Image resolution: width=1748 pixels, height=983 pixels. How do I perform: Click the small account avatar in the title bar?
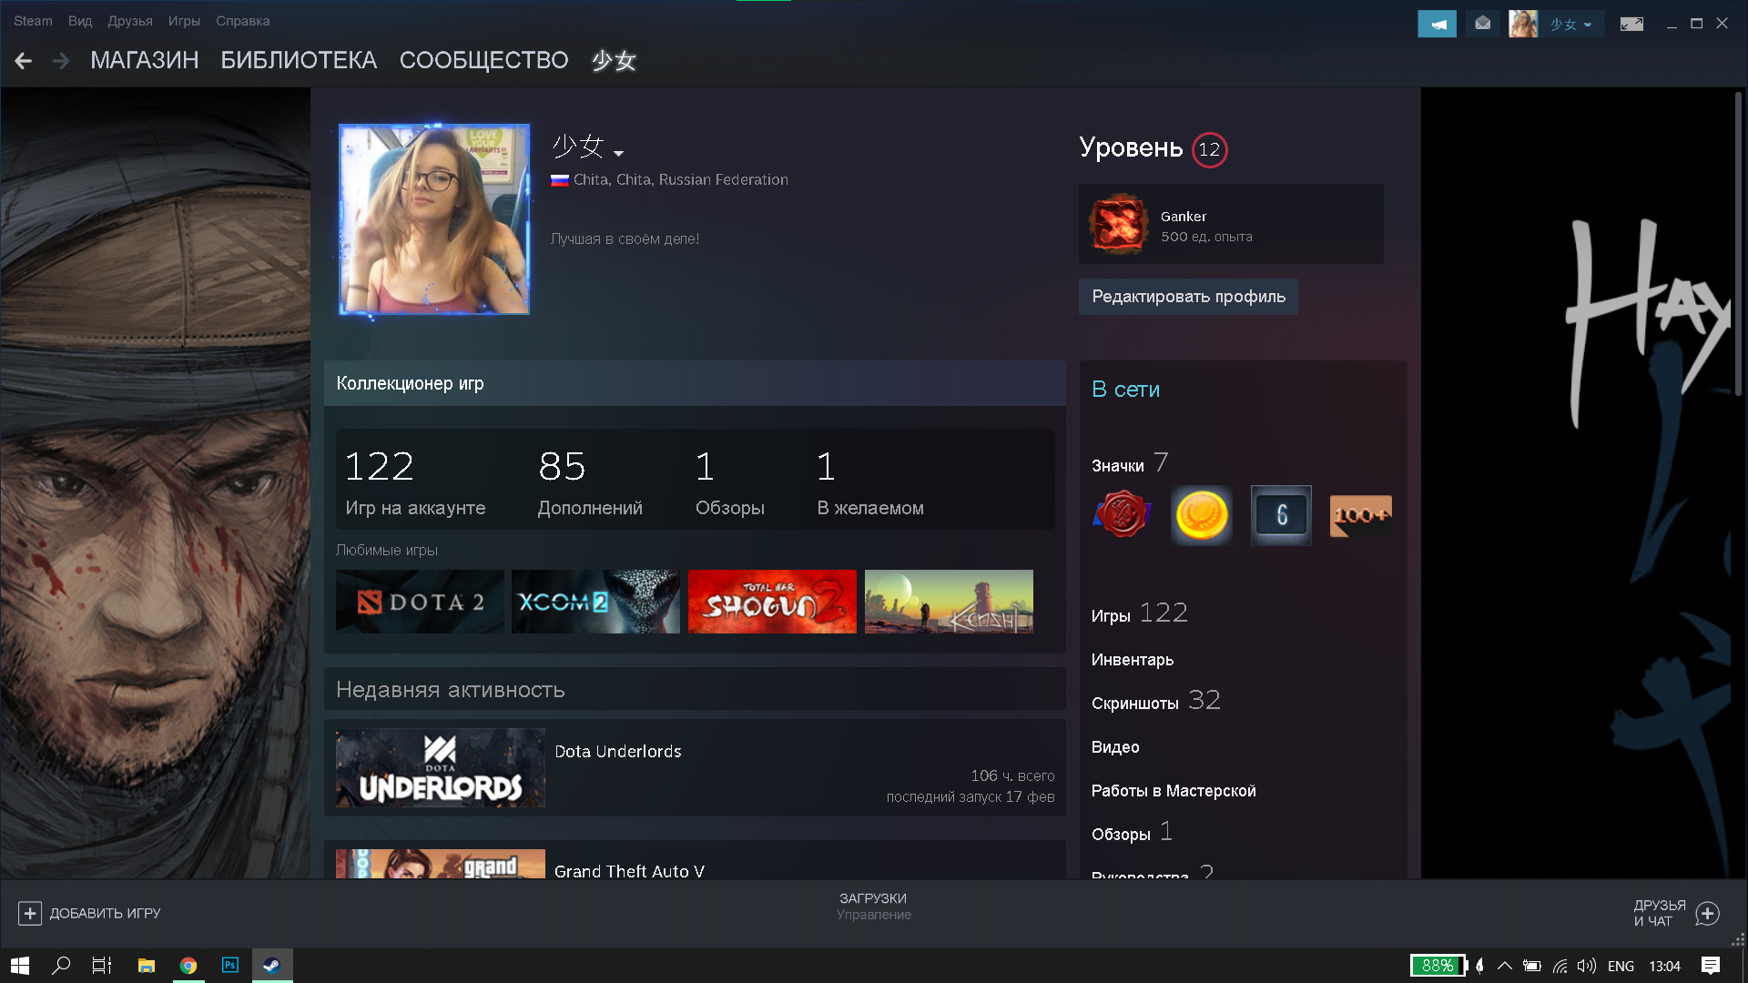1523,24
